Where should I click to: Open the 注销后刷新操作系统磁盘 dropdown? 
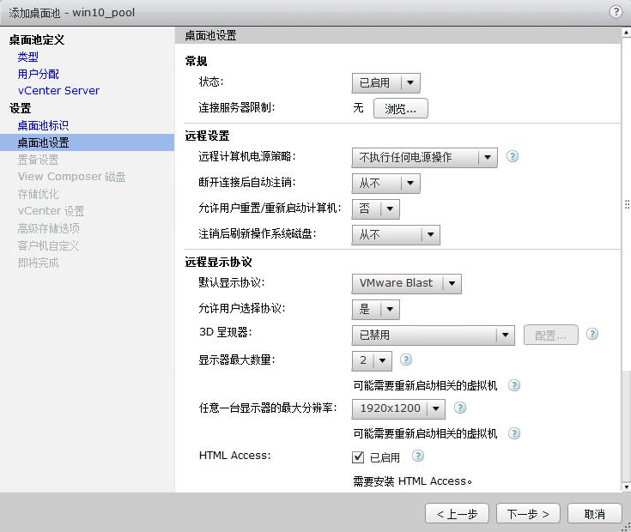click(396, 235)
